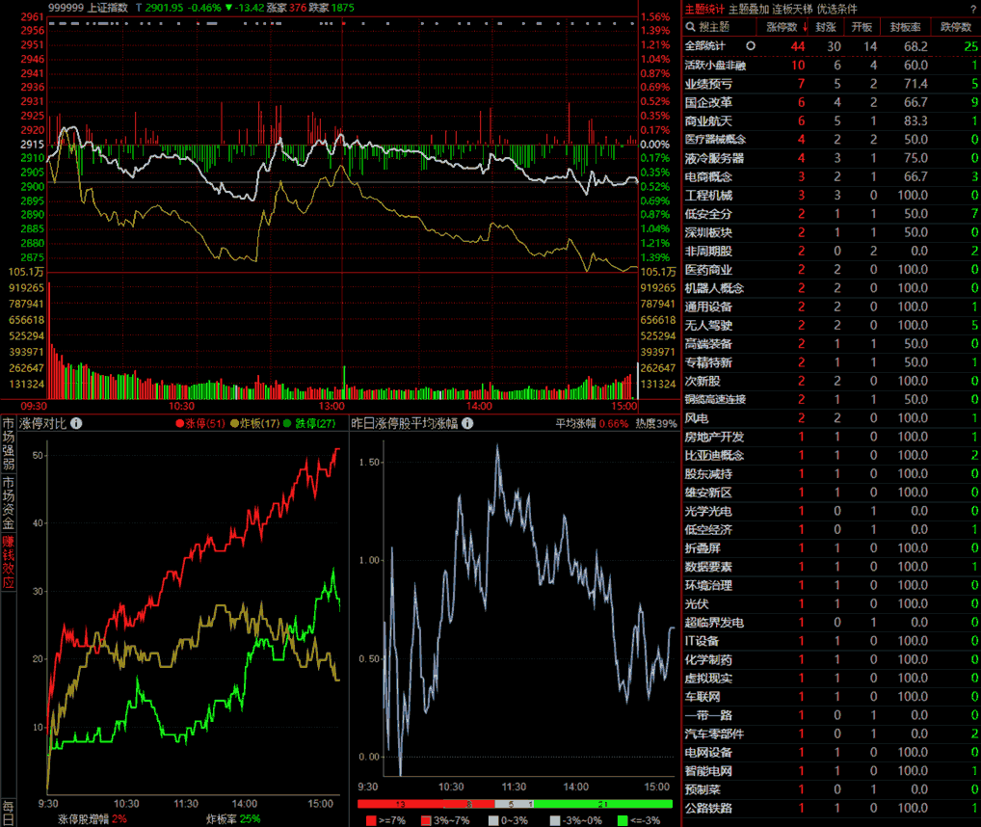
Task: Click the 999999 上证指数 chart title
Action: pyautogui.click(x=89, y=8)
